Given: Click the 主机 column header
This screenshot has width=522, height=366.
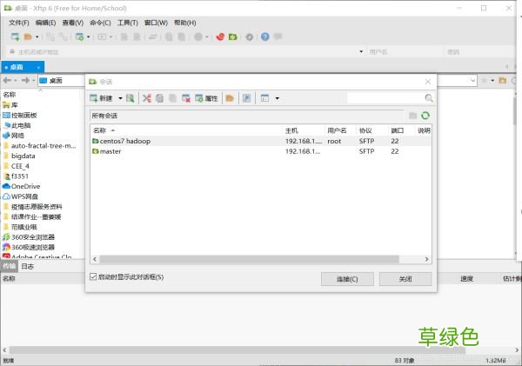Looking at the screenshot, I should 304,130.
